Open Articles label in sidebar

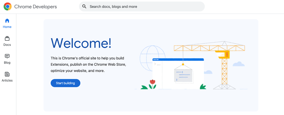coord(7,80)
